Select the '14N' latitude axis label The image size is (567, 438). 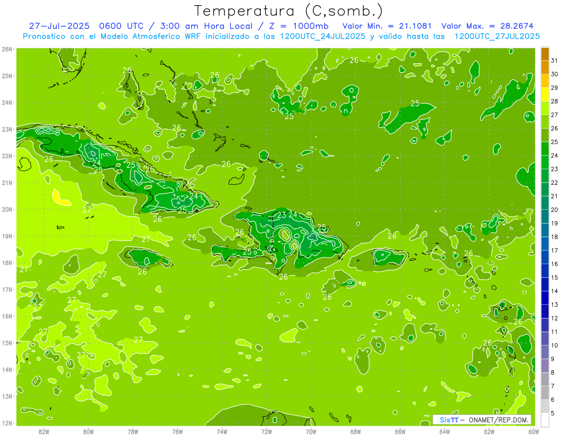click(7, 369)
